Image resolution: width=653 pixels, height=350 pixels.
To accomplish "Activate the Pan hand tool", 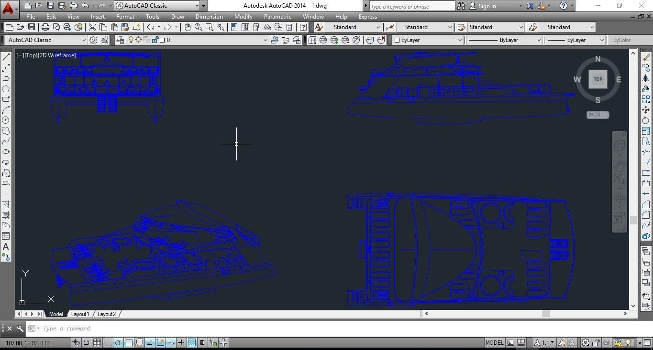I will pos(188,27).
